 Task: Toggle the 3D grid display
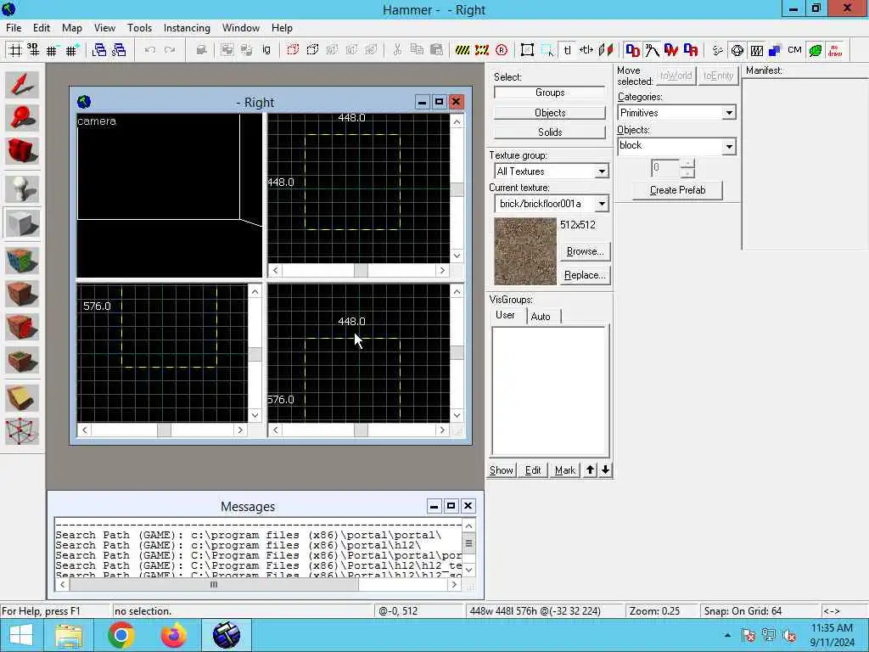pyautogui.click(x=33, y=50)
